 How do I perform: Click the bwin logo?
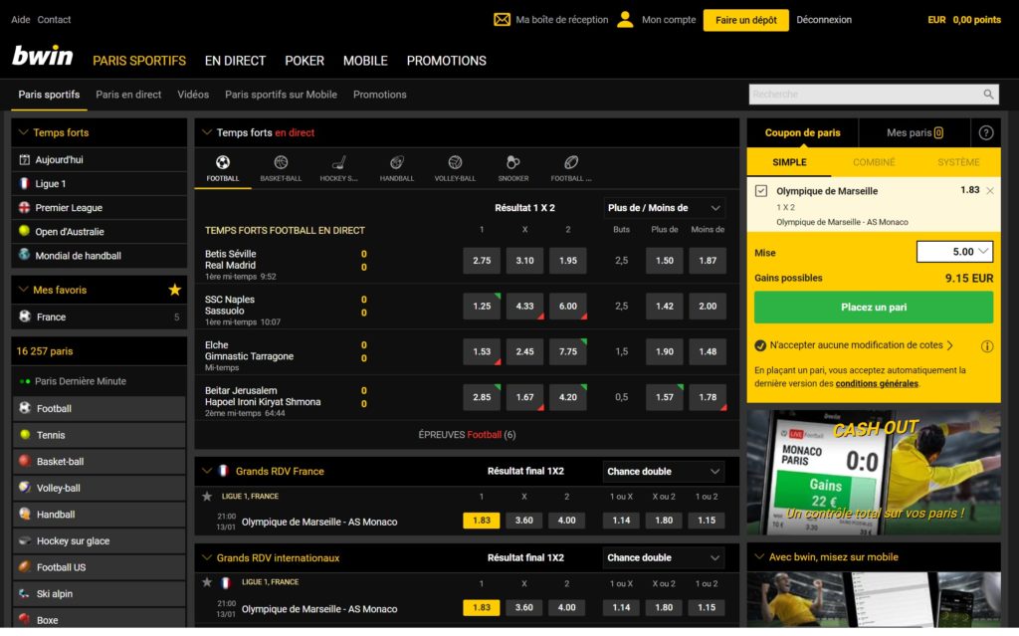pyautogui.click(x=43, y=56)
